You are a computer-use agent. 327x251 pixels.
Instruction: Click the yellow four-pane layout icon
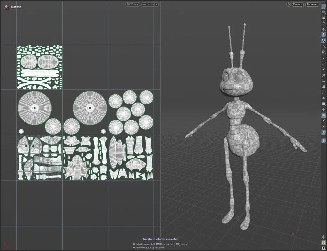[323, 243]
